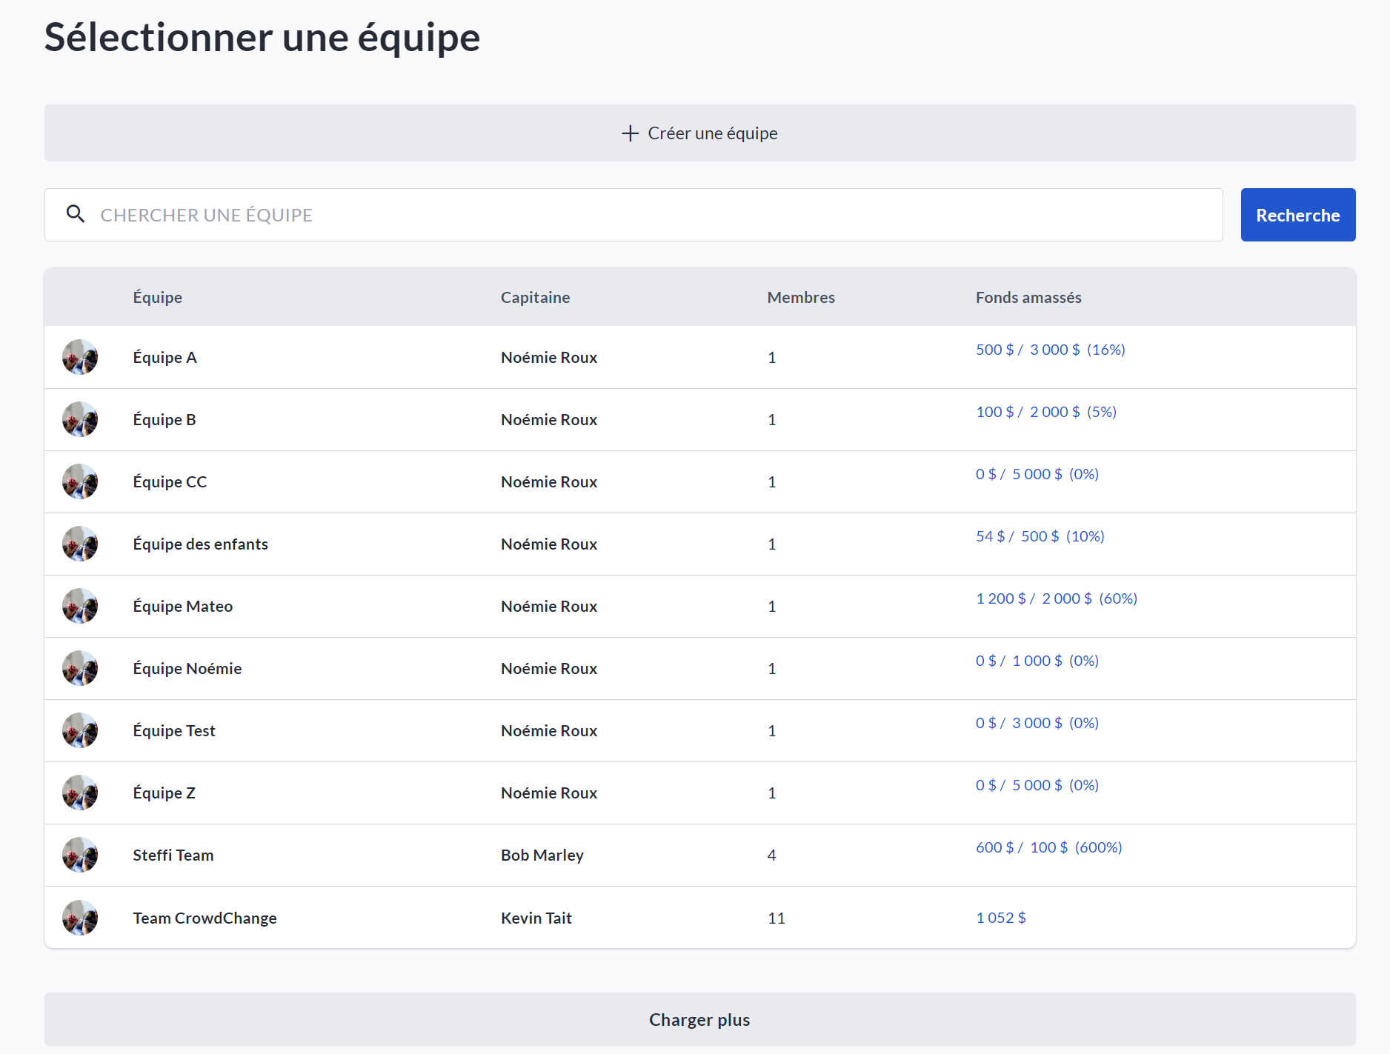The image size is (1390, 1054).
Task: Select the Équipe B team avatar
Action: point(80,419)
